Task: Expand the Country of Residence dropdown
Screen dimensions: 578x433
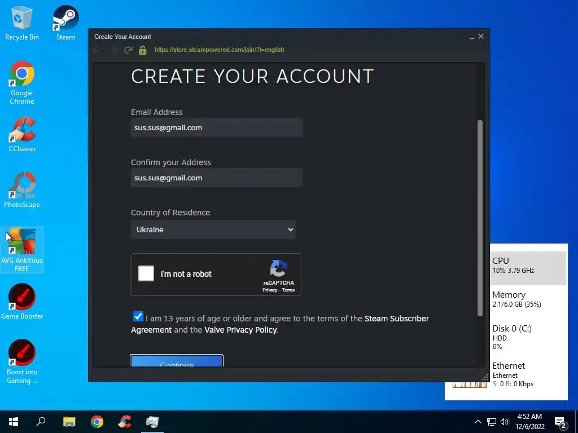Action: tap(213, 229)
